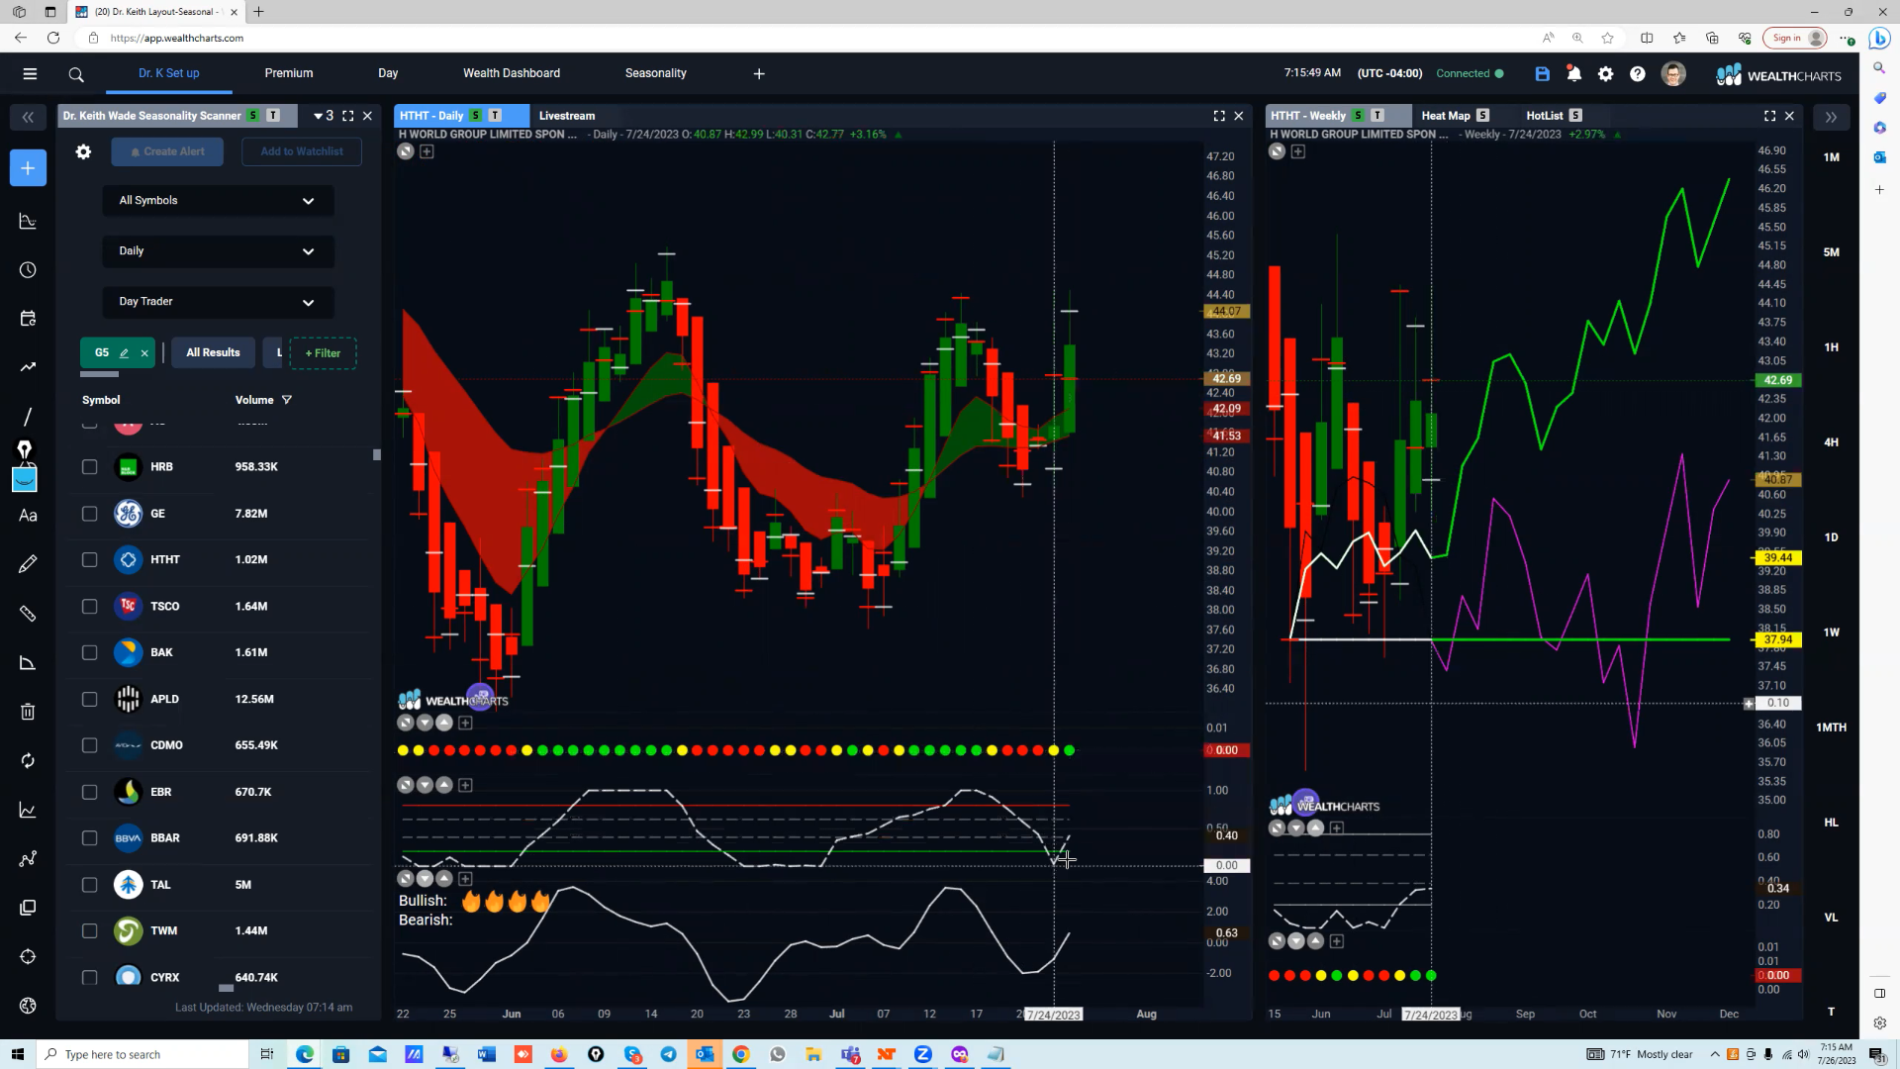1900x1069 pixels.
Task: Check the TAL row checkbox
Action: tap(89, 885)
